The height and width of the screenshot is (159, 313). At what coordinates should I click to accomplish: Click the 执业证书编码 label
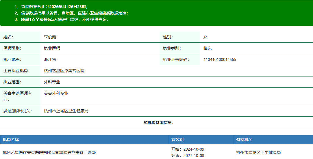point(176,59)
